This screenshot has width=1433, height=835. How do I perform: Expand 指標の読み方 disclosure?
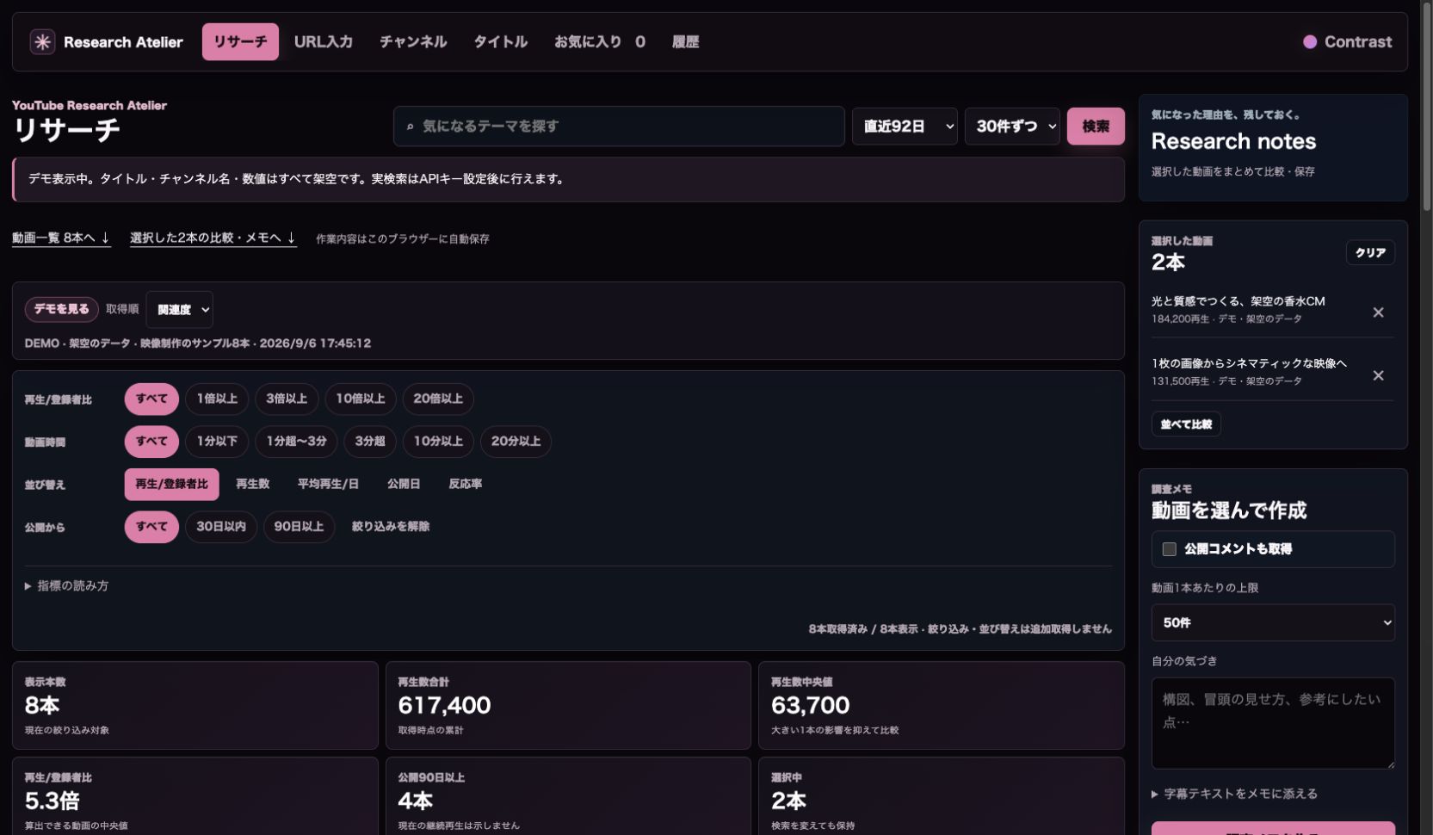[x=66, y=586]
